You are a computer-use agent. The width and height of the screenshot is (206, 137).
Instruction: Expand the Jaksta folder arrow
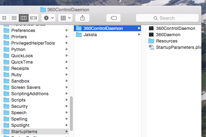[x=139, y=34]
